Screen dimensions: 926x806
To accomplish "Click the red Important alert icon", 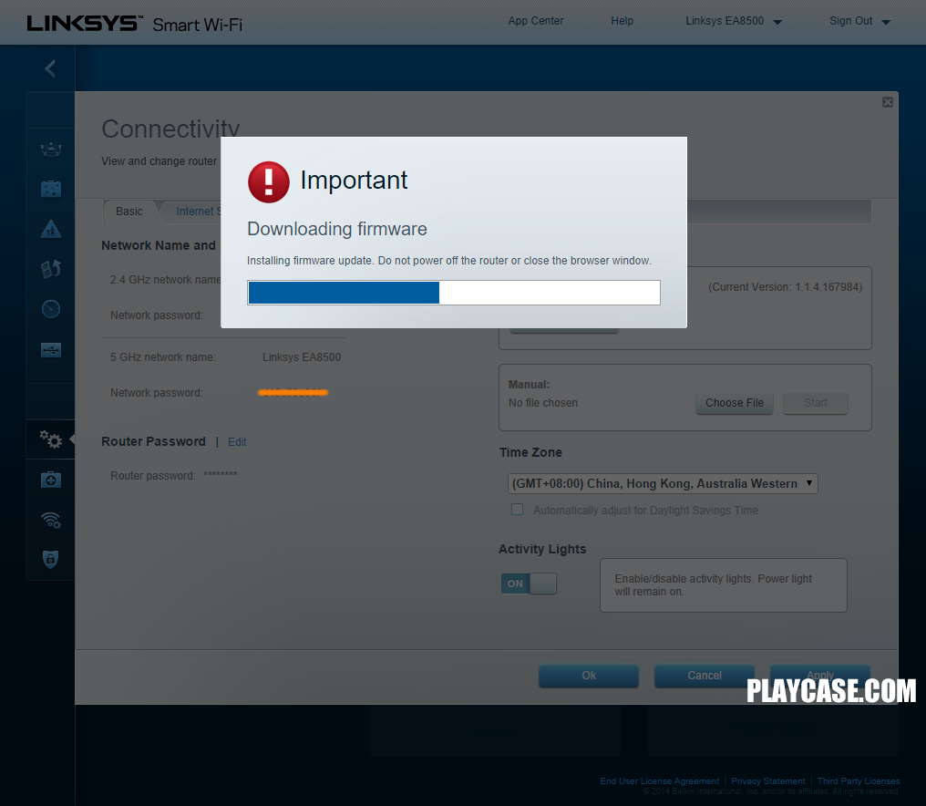I will point(269,182).
